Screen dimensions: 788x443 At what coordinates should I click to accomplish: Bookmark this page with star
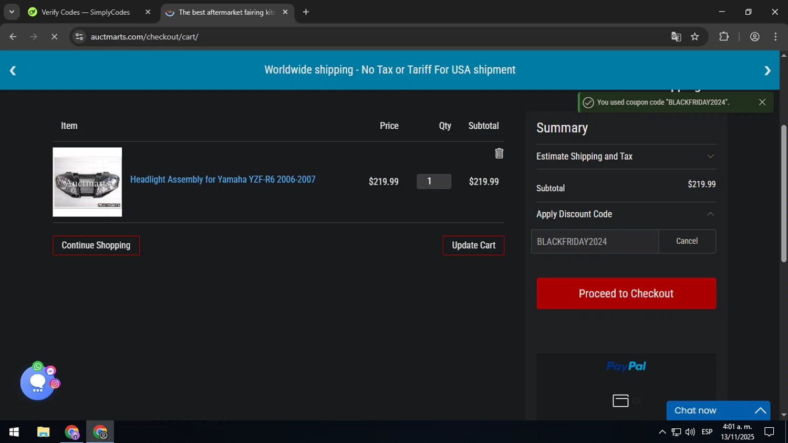pos(695,37)
